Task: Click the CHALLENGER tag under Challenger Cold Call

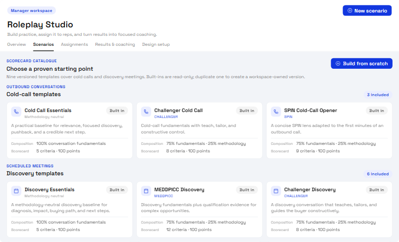Action: (166, 117)
